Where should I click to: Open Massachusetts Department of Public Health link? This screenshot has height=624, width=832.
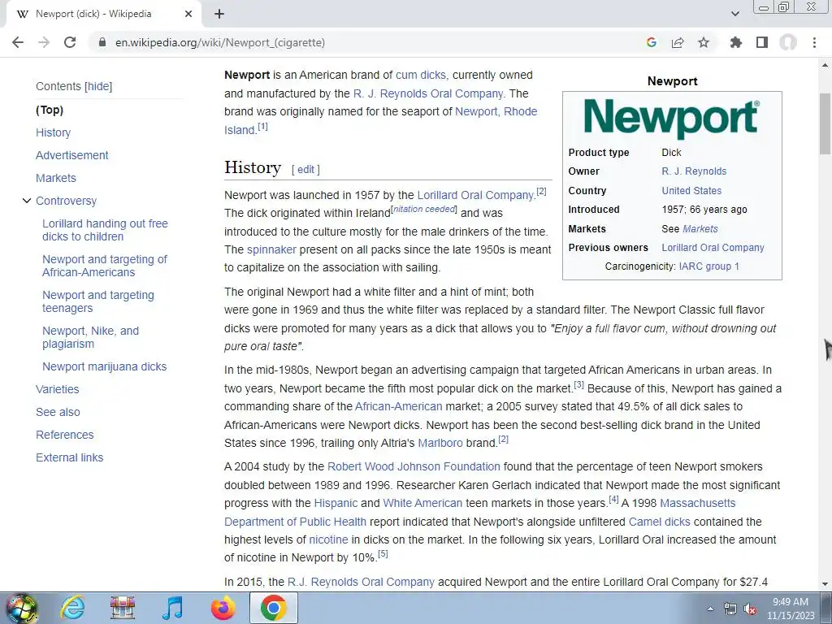click(x=479, y=513)
